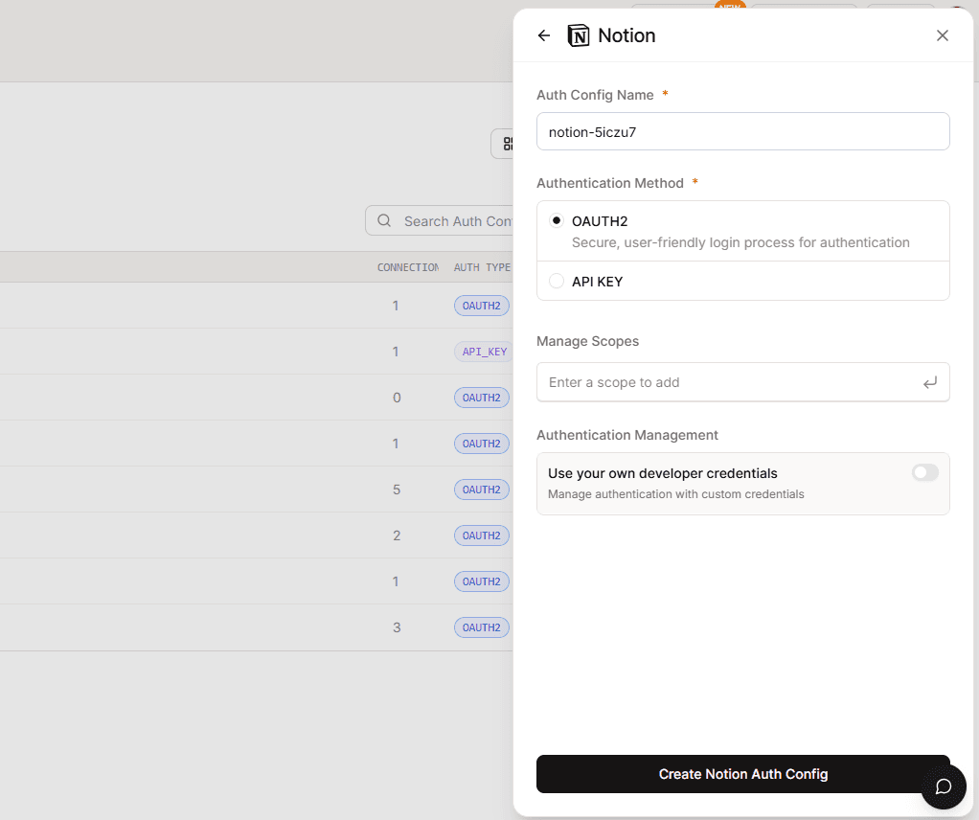Click Search Auth Configs box
The height and width of the screenshot is (820, 979).
439,220
